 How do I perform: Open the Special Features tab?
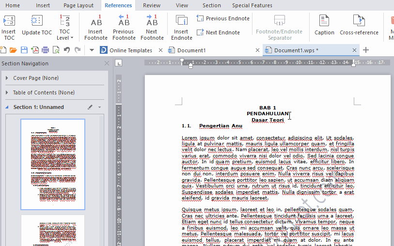pyautogui.click(x=252, y=5)
